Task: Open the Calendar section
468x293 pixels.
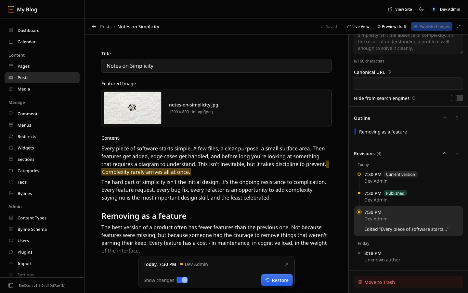Action: [x=42, y=42]
